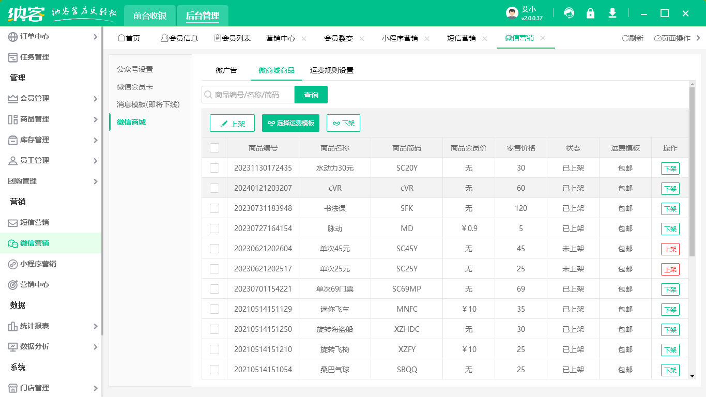
Task: Click the 查询 search button
Action: click(x=311, y=95)
